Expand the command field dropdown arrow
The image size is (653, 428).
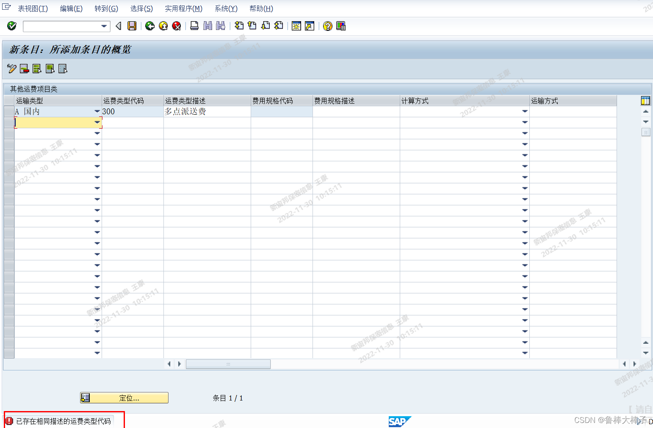coord(104,26)
